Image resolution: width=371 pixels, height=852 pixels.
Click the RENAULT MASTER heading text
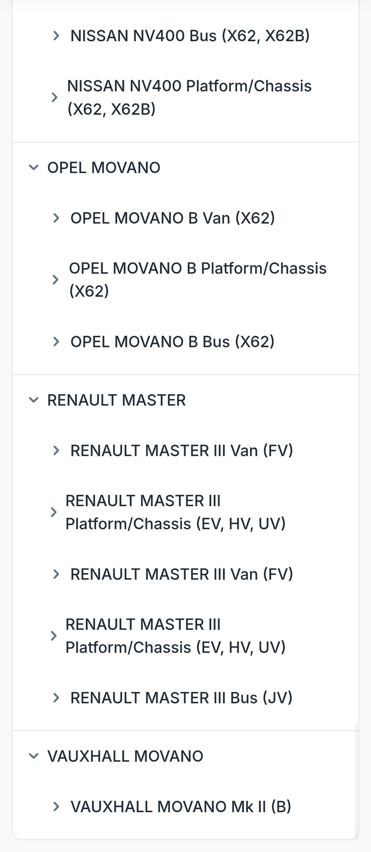(116, 400)
